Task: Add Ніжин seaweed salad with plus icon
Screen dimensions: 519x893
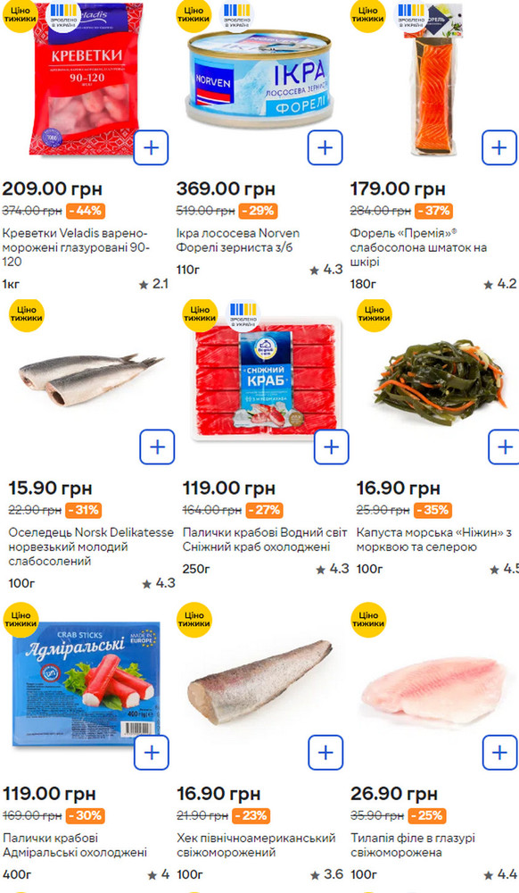Action: pyautogui.click(x=504, y=447)
